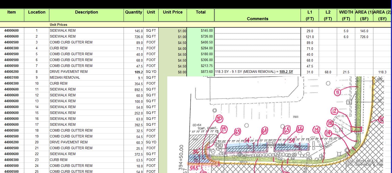Click the AREA (1) (SF) column header
Viewport: 392px width, 173px height.
364,15
